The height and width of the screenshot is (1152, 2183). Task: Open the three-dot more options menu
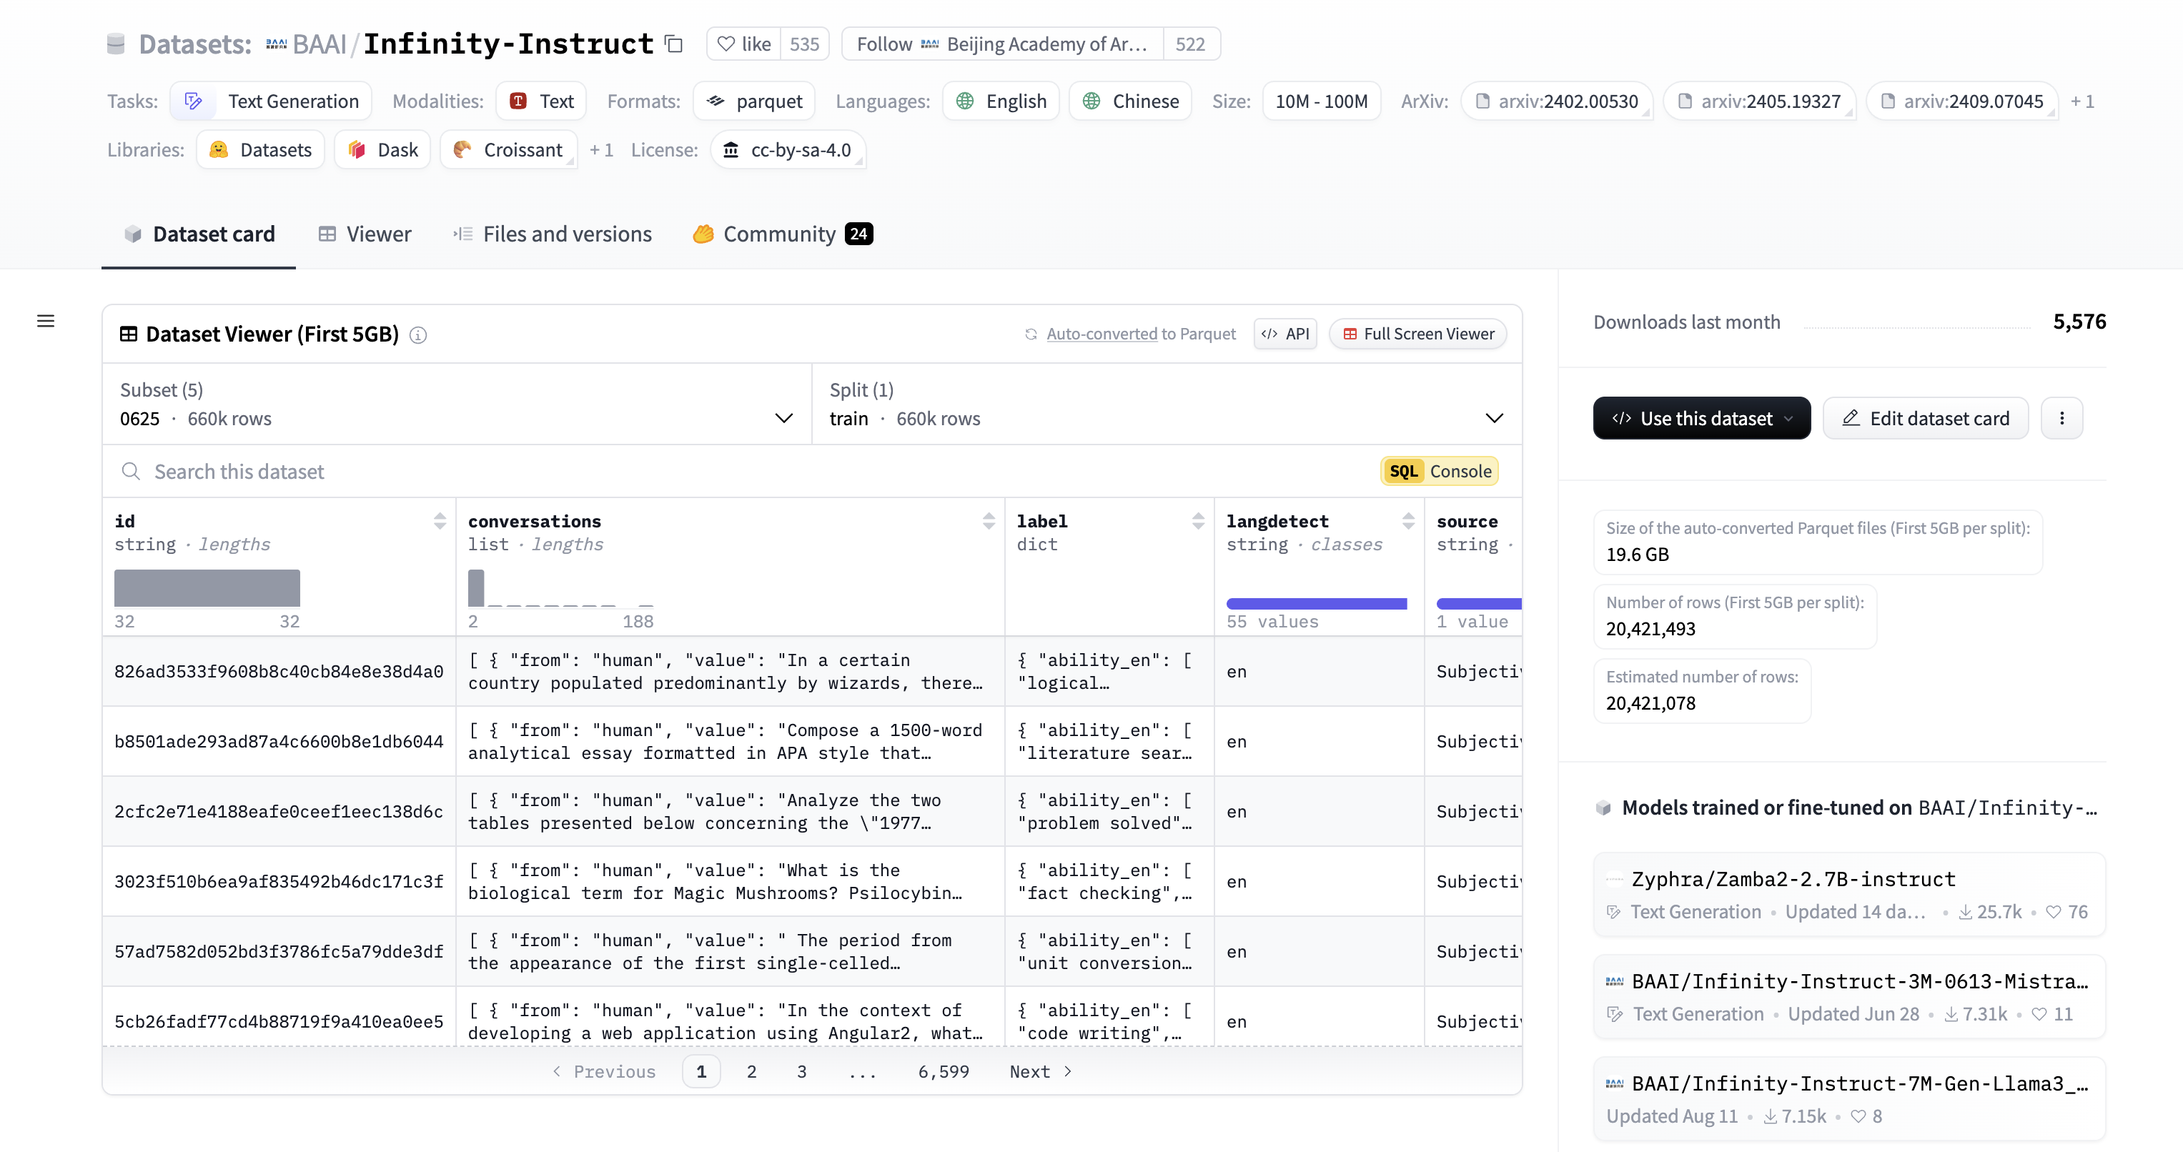(2061, 419)
